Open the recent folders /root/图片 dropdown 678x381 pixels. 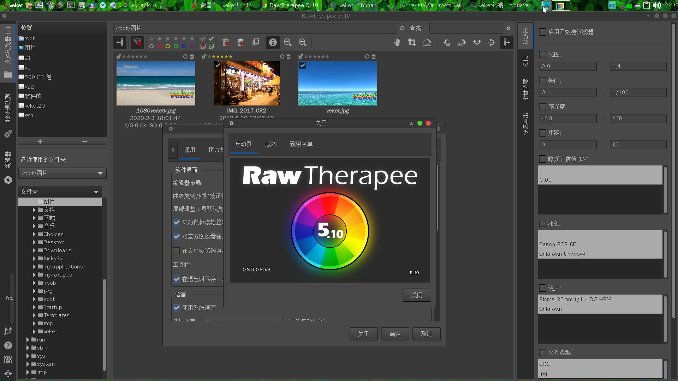point(62,173)
